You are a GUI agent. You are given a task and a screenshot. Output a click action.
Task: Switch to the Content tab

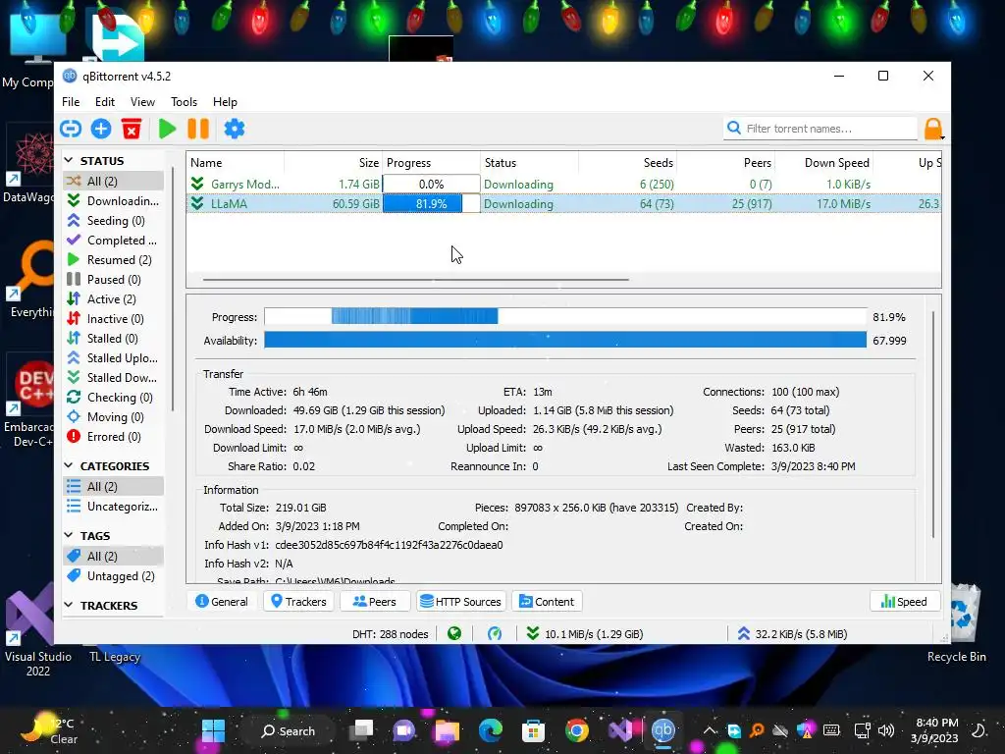(x=547, y=602)
